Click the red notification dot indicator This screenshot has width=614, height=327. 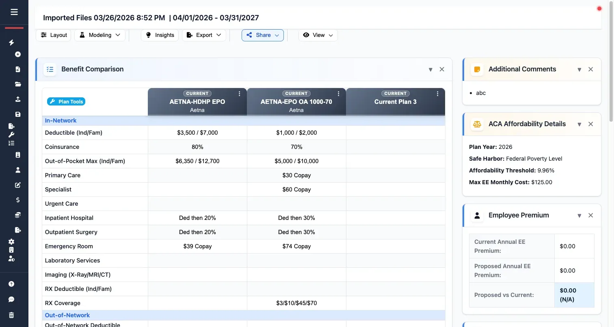tap(599, 9)
